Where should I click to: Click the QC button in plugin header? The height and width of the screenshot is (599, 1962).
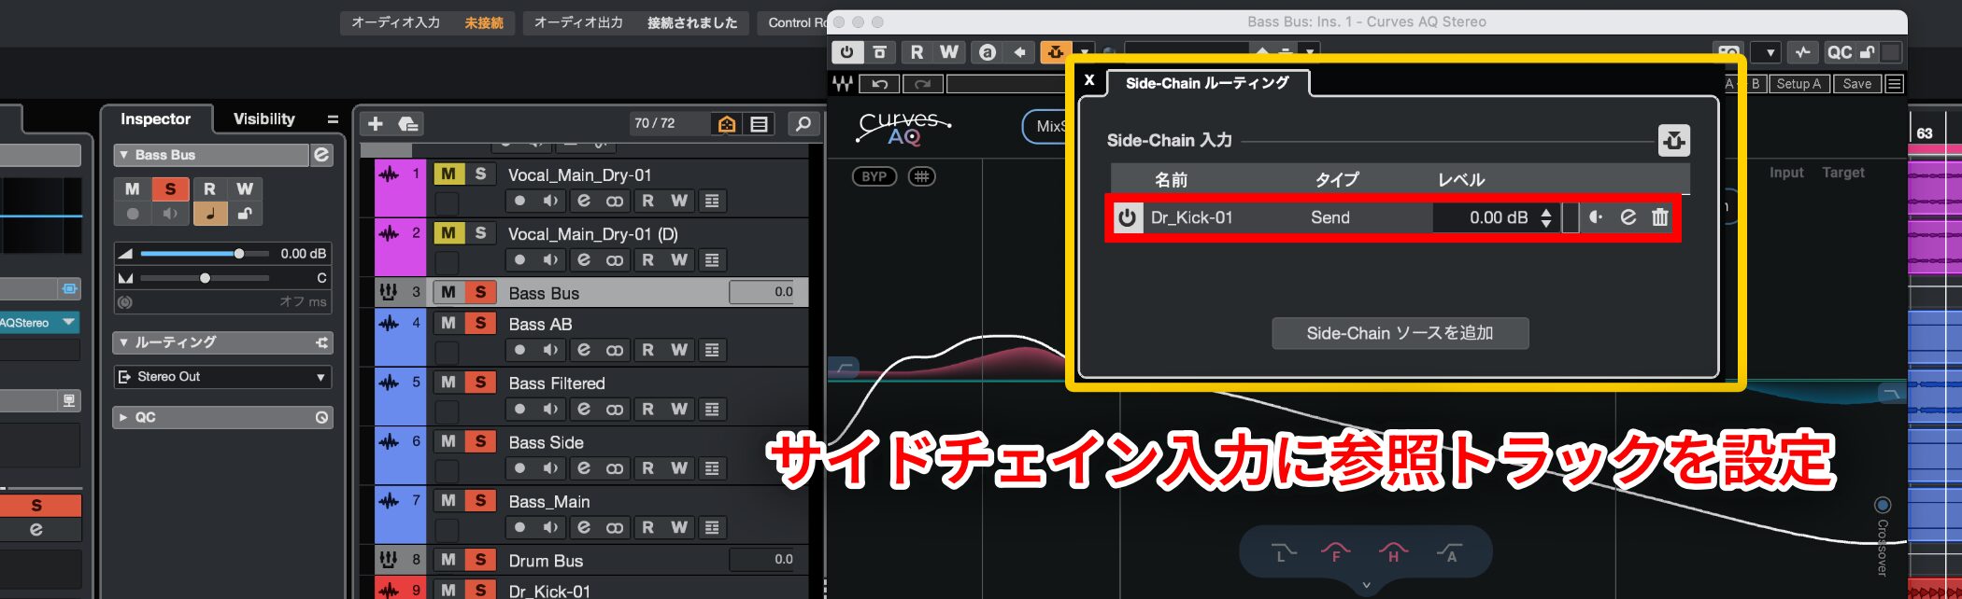[x=1840, y=52]
